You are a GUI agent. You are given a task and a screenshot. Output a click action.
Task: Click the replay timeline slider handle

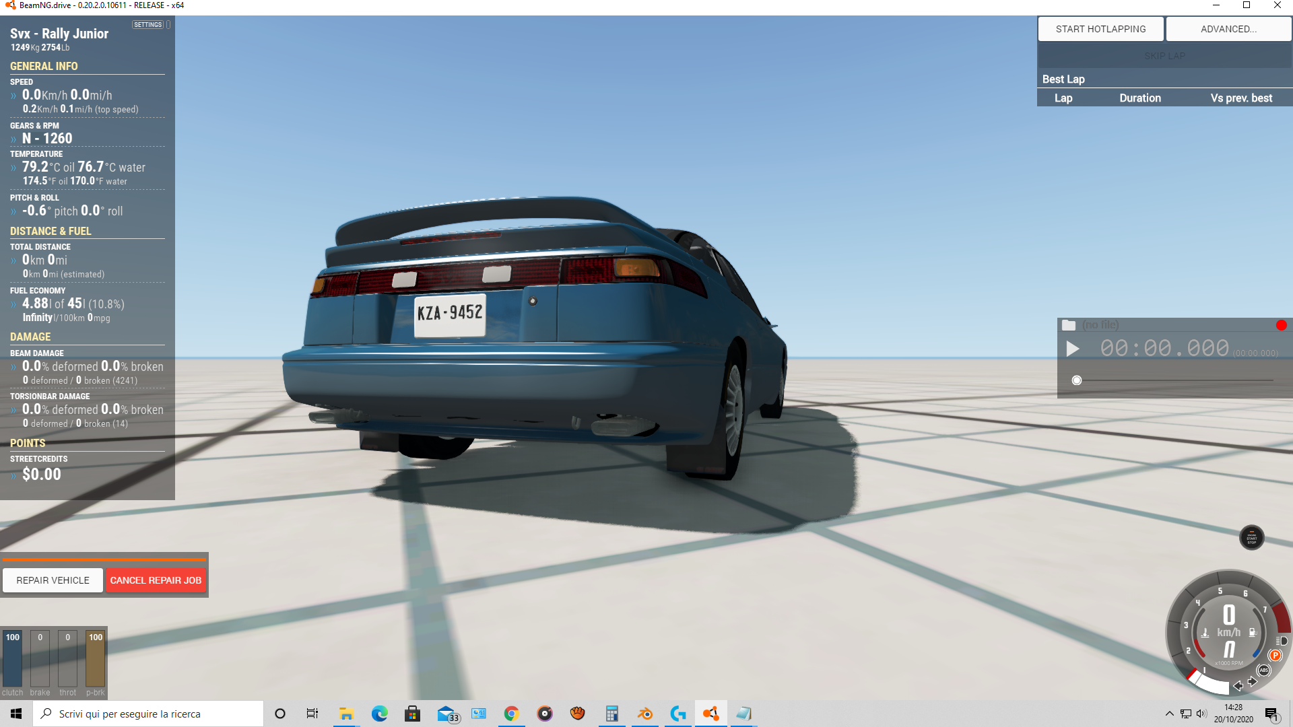pos(1077,380)
